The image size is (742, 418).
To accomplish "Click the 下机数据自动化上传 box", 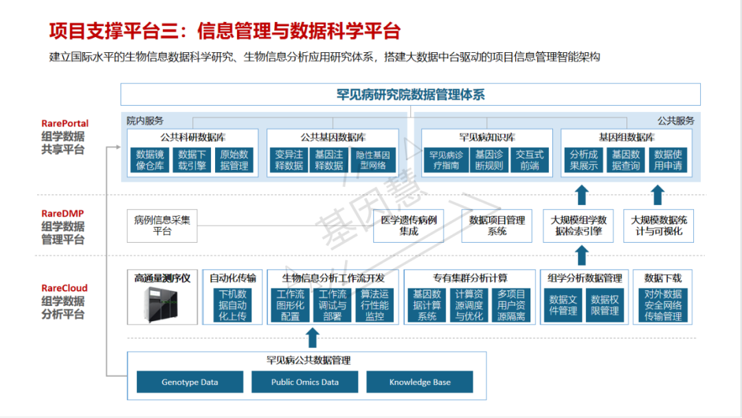I will (232, 305).
